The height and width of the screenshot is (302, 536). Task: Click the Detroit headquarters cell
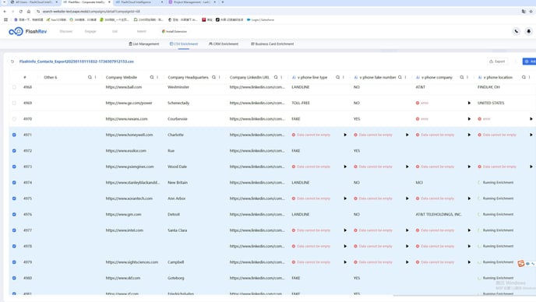click(174, 215)
